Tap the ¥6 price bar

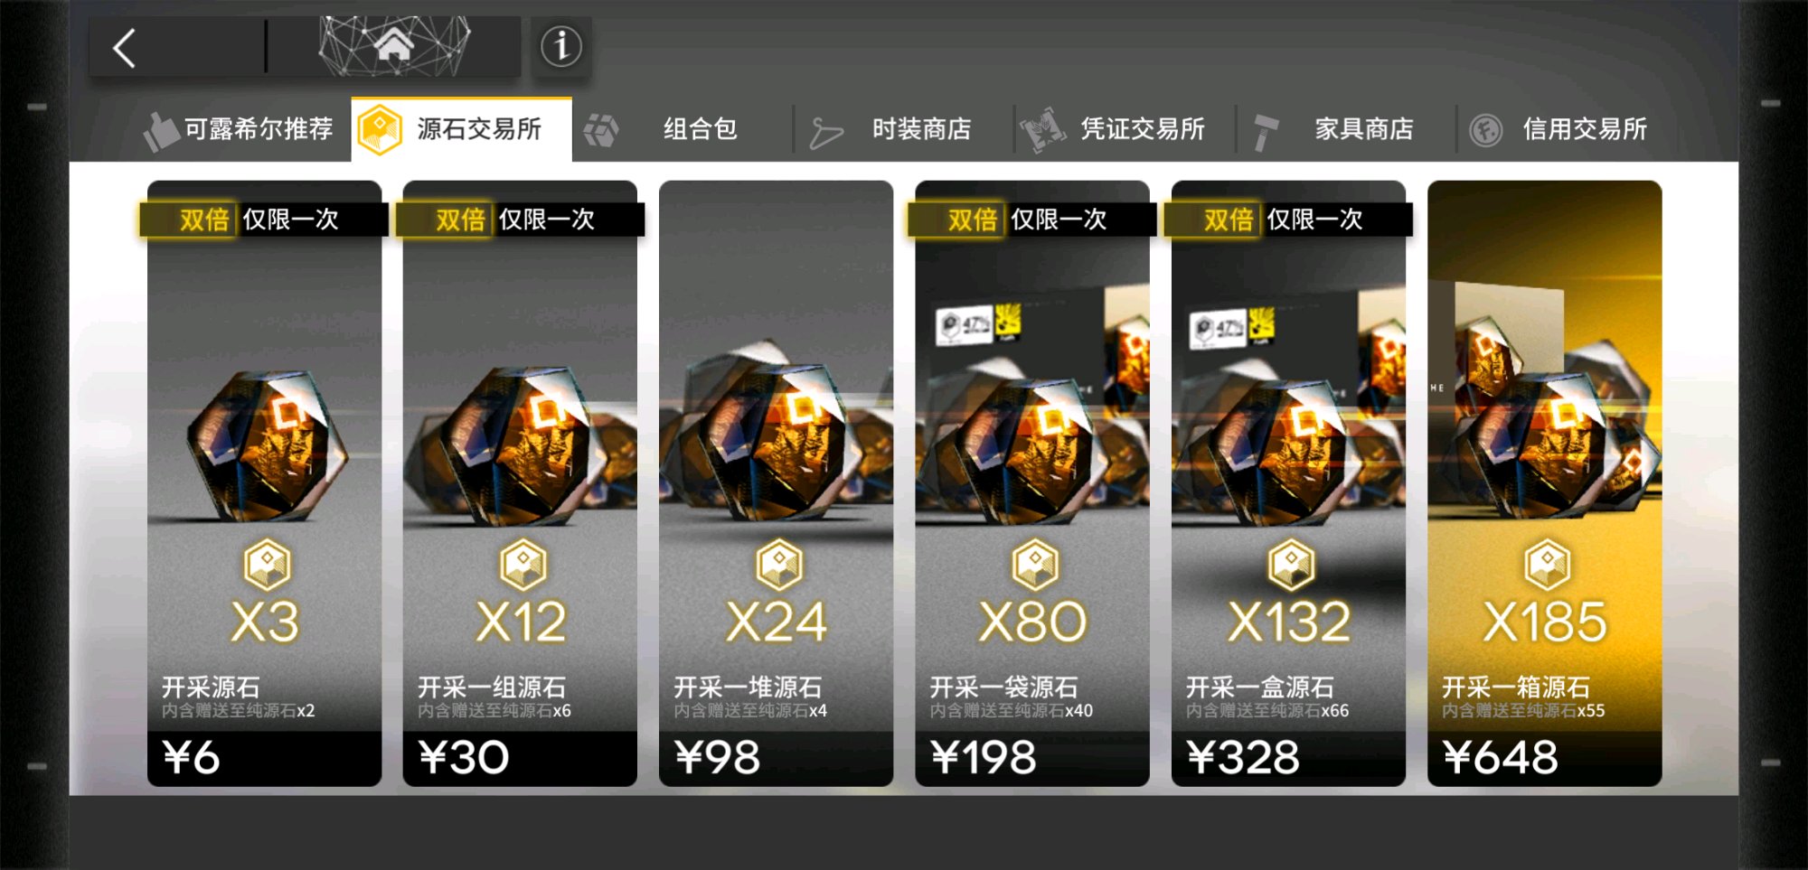point(264,758)
